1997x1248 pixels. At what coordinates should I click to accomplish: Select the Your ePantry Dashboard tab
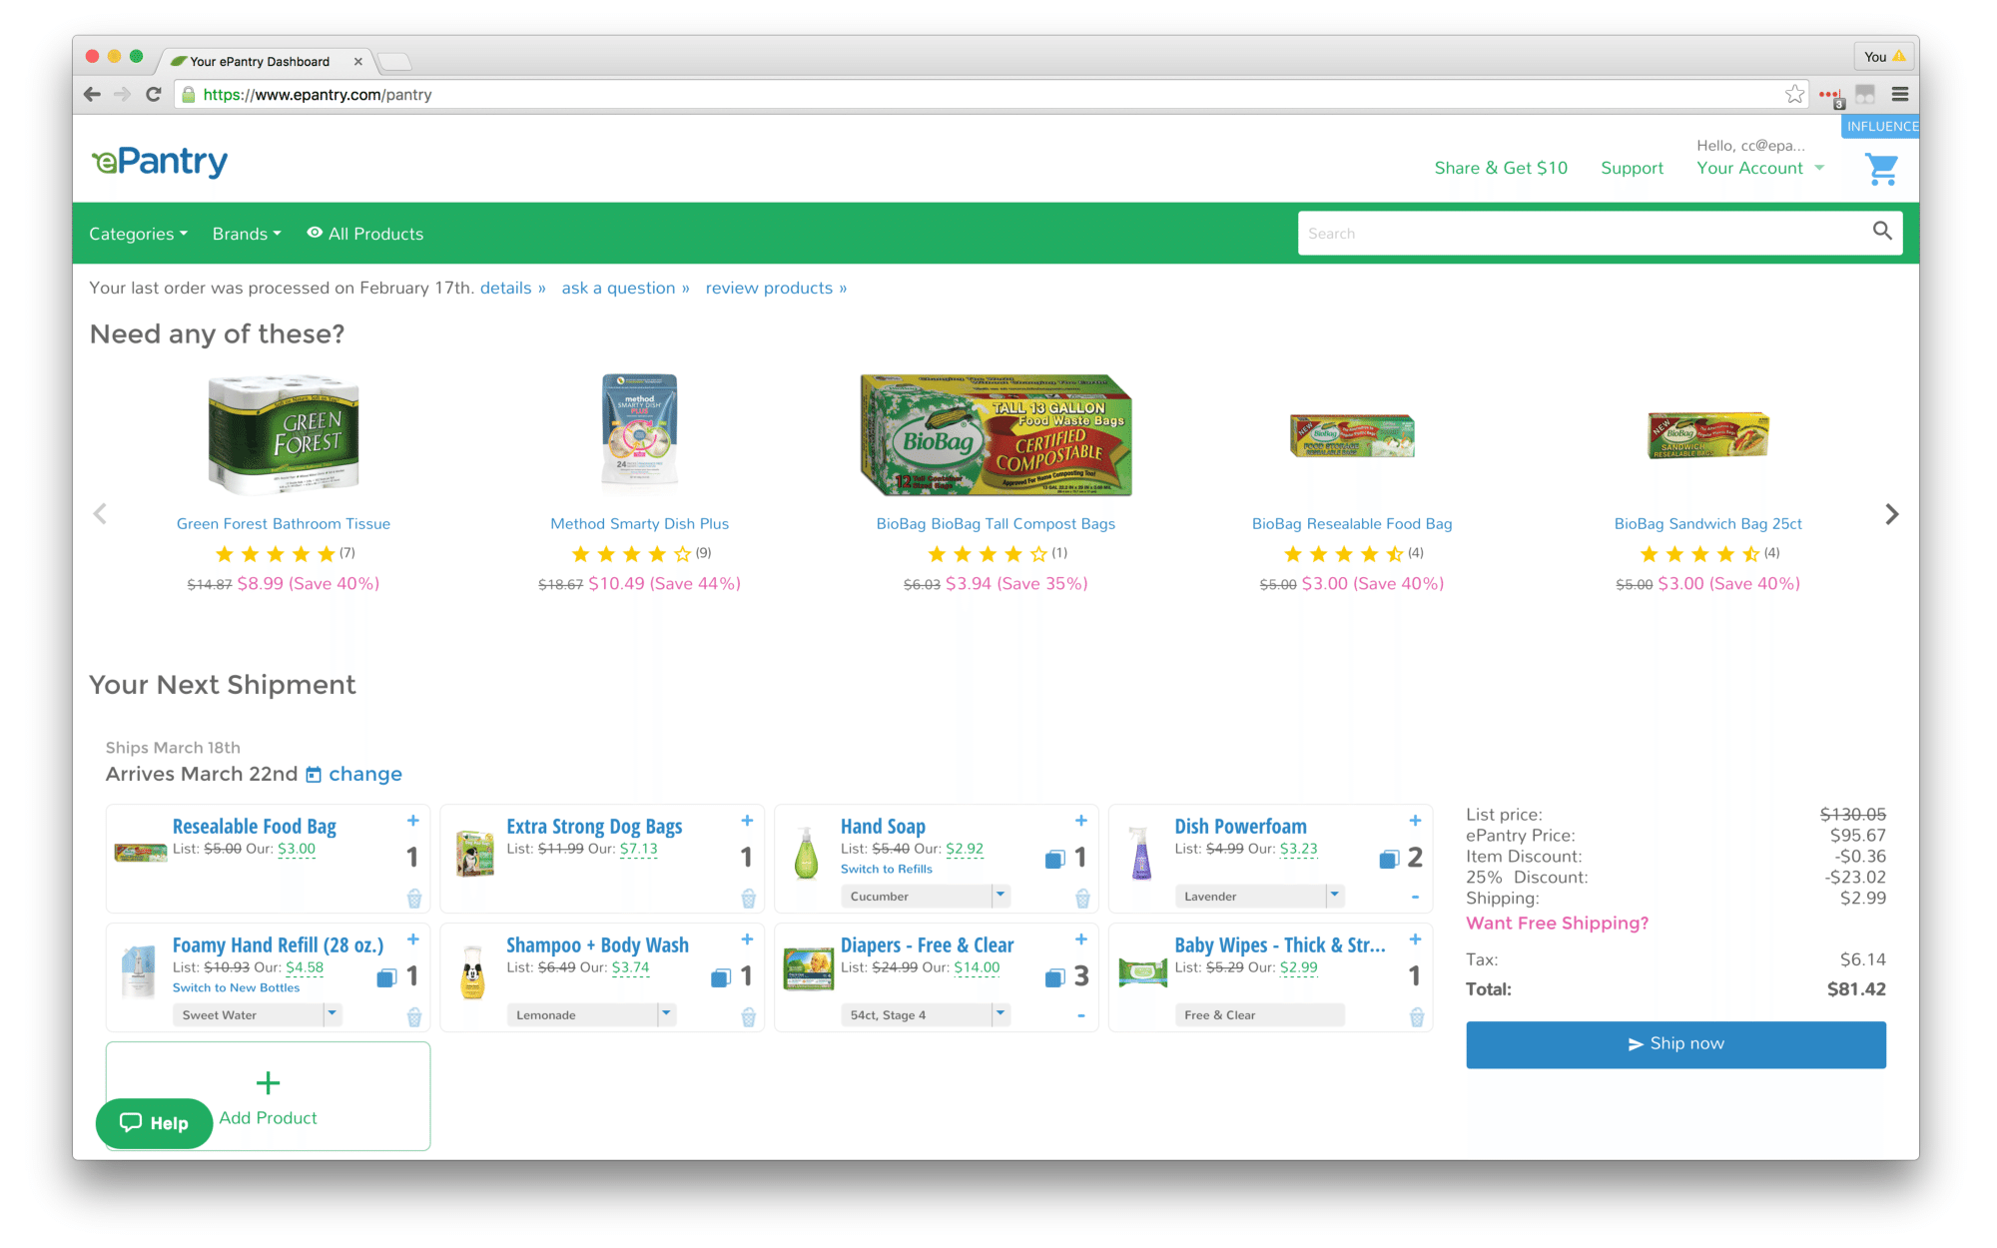(264, 62)
